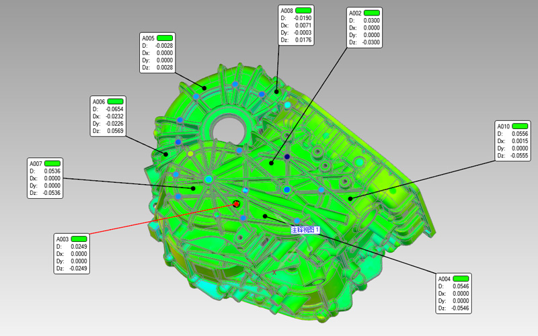
Task: Click the Dy value -0.0003 in A008
Action: pyautogui.click(x=301, y=33)
